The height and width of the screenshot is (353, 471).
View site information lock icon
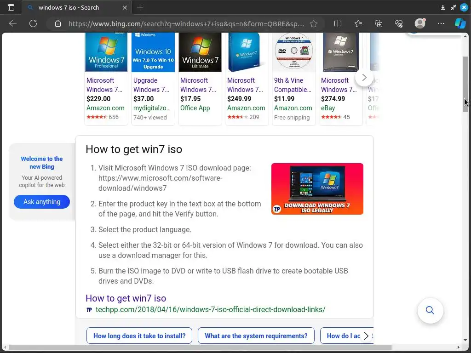(58, 23)
